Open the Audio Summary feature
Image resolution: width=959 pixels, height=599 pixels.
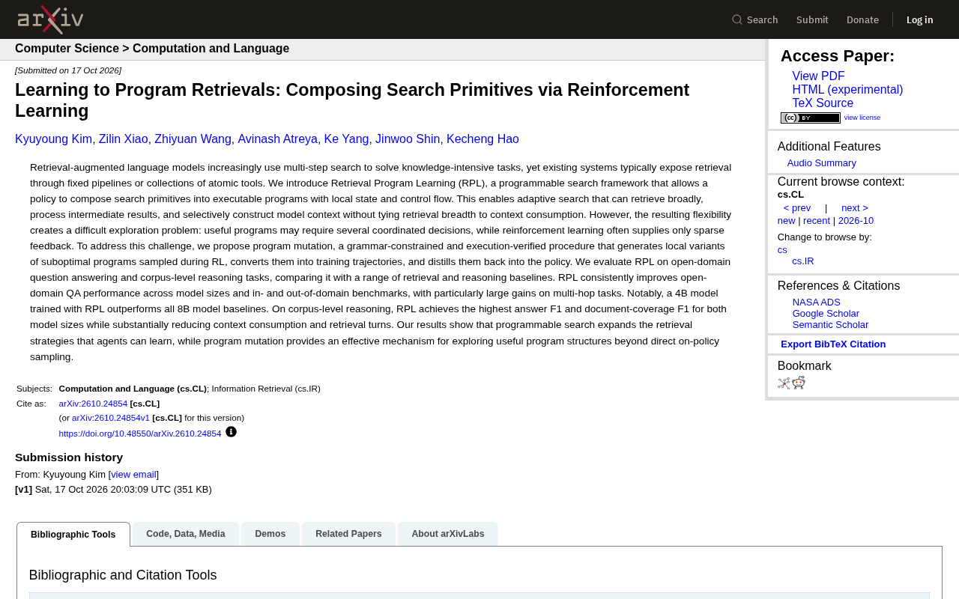pyautogui.click(x=822, y=163)
